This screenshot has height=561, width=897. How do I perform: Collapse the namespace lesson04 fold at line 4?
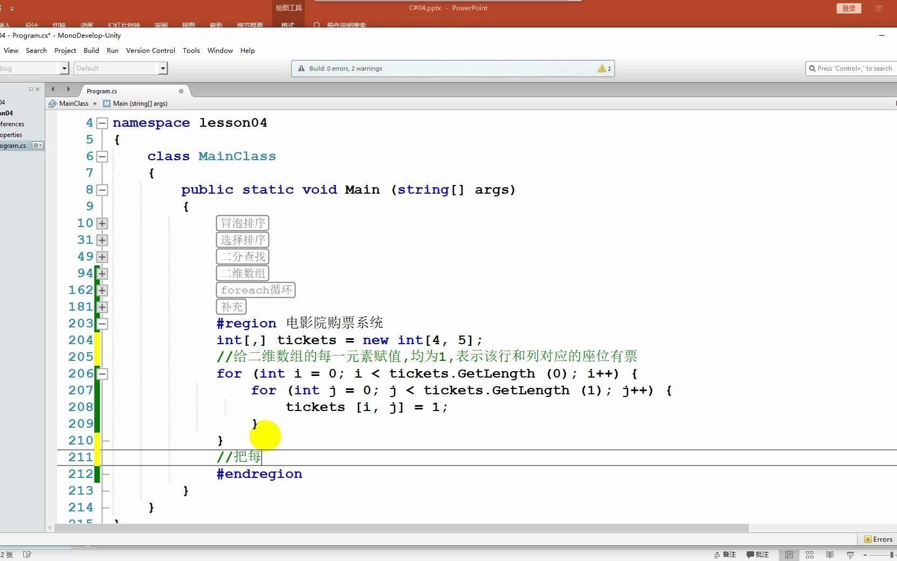(x=102, y=123)
